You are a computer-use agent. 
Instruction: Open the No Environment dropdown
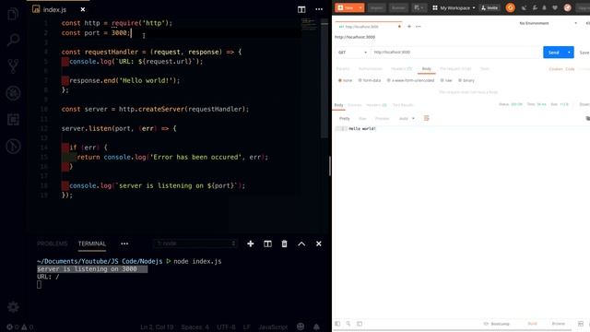548,23
